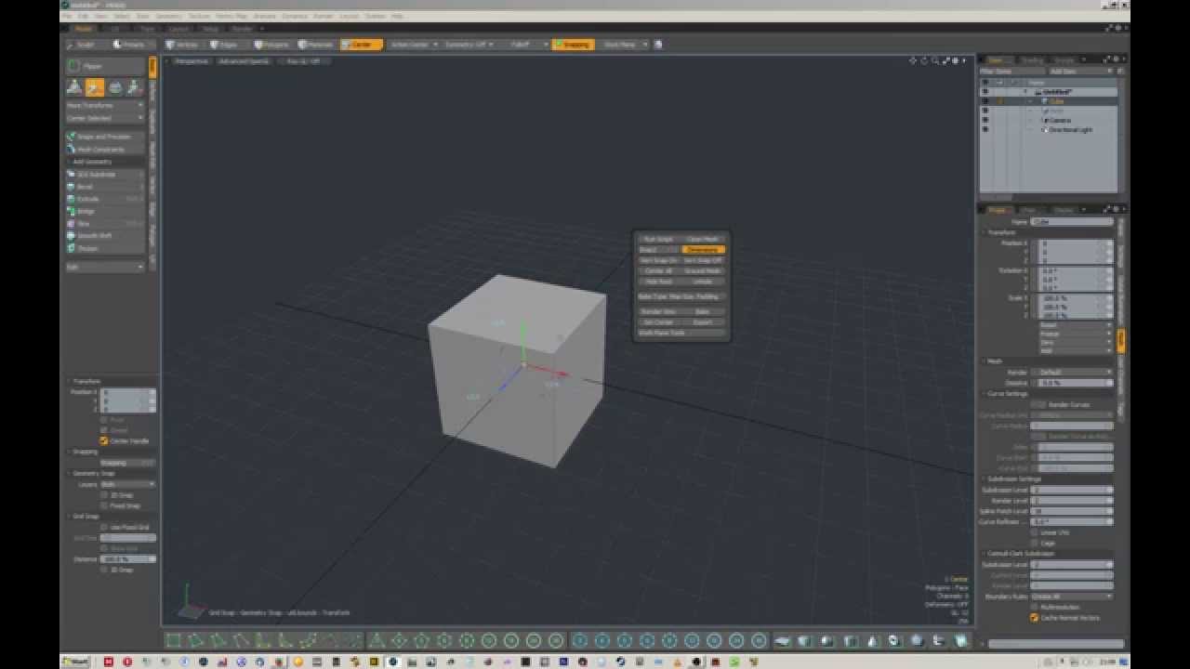The image size is (1190, 669).
Task: Switch to Vertices selection mode
Action: coord(182,45)
